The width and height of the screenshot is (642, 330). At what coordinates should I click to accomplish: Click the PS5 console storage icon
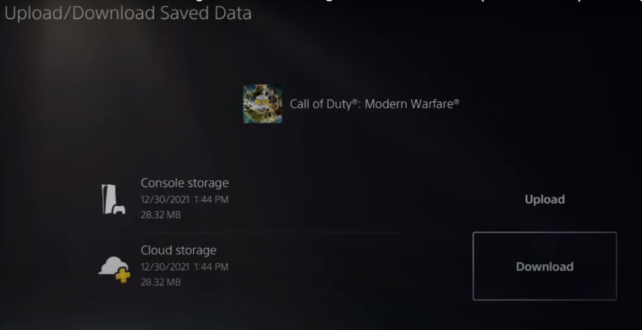click(113, 199)
